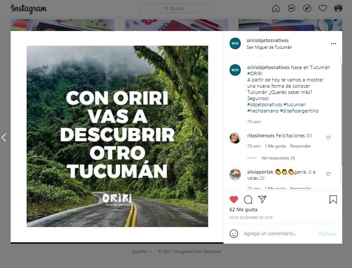
Task: Open the middle background post thumbnail
Action: pos(176,25)
